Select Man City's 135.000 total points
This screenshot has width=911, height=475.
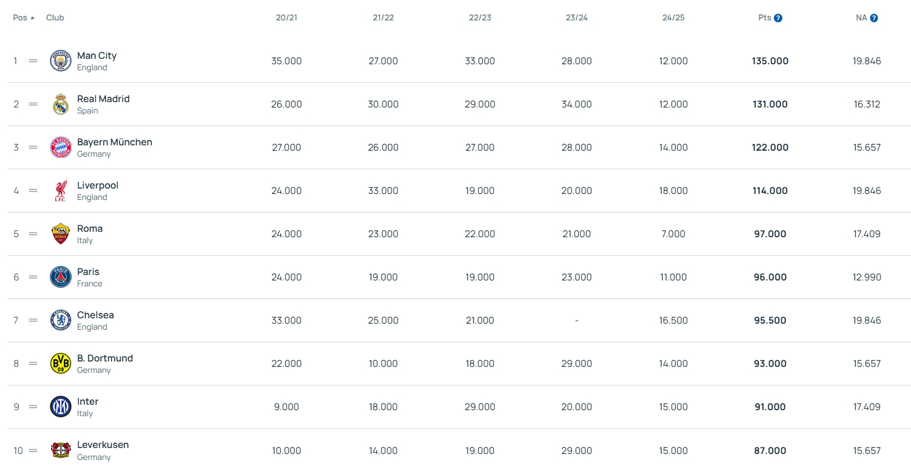770,61
